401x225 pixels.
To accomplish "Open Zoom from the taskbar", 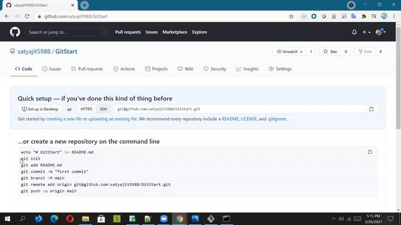I will (164, 219).
